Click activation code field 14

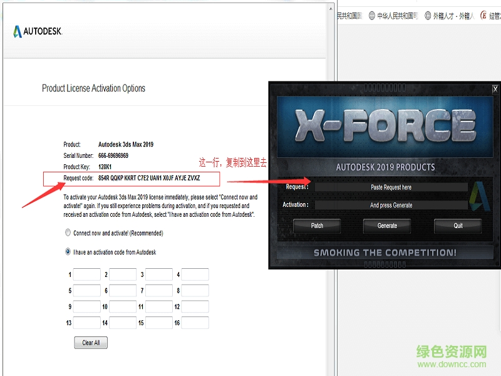[x=123, y=323]
